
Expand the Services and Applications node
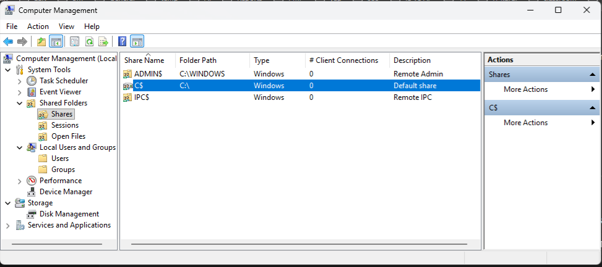(x=7, y=226)
